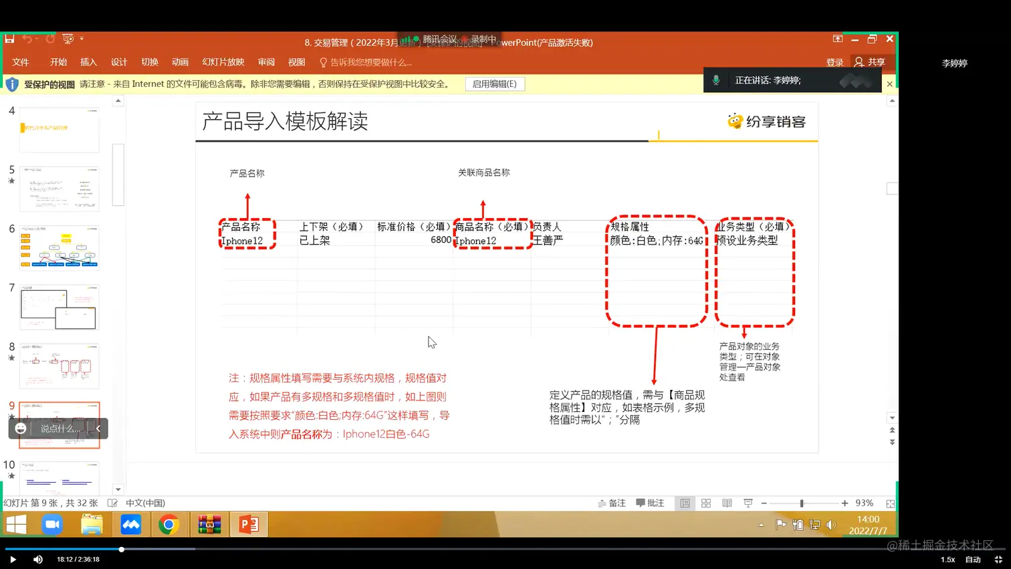Go to previous slide using double-up arrow

coord(892,431)
